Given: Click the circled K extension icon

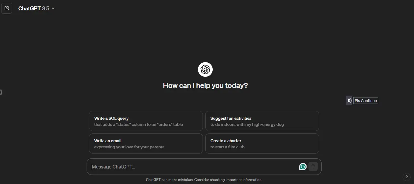Looking at the screenshot, I should click(349, 101).
